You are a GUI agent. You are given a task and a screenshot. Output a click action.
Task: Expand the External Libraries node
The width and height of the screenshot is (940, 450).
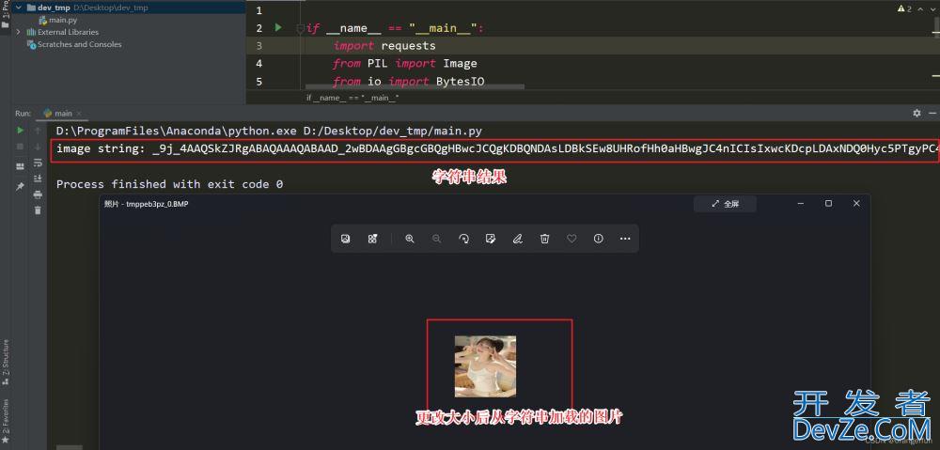point(19,32)
